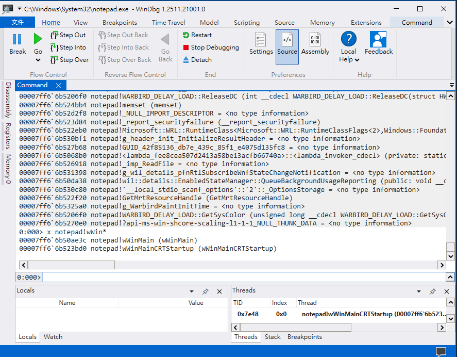Viewport: 457px width, 357px height.
Task: Click the Step Into icon
Action: coord(54,47)
